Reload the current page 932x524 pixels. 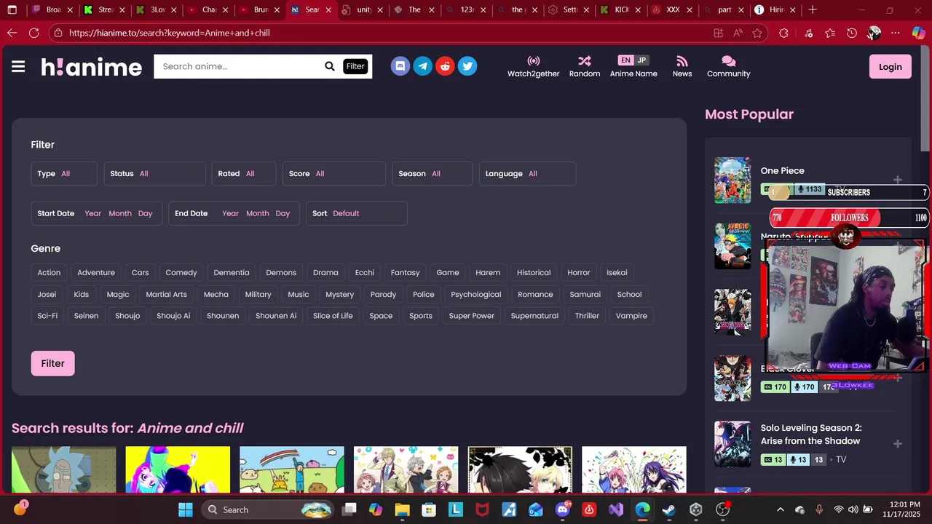(x=33, y=33)
